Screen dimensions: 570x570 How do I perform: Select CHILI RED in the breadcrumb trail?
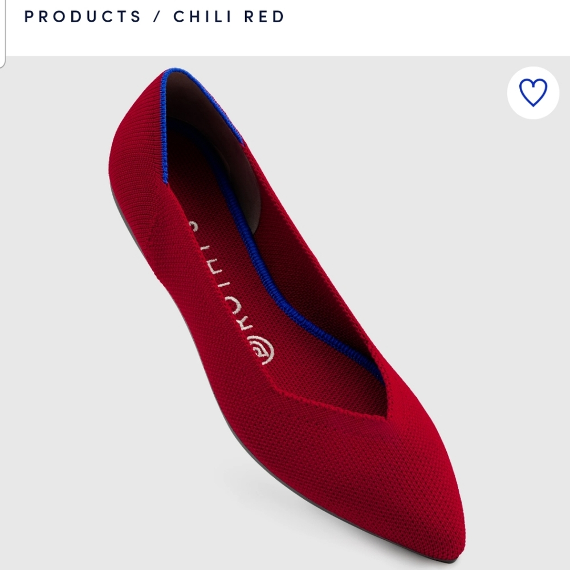[227, 17]
